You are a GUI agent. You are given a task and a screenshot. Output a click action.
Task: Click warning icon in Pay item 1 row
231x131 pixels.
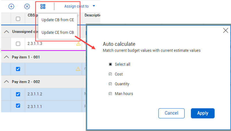(x=78, y=69)
